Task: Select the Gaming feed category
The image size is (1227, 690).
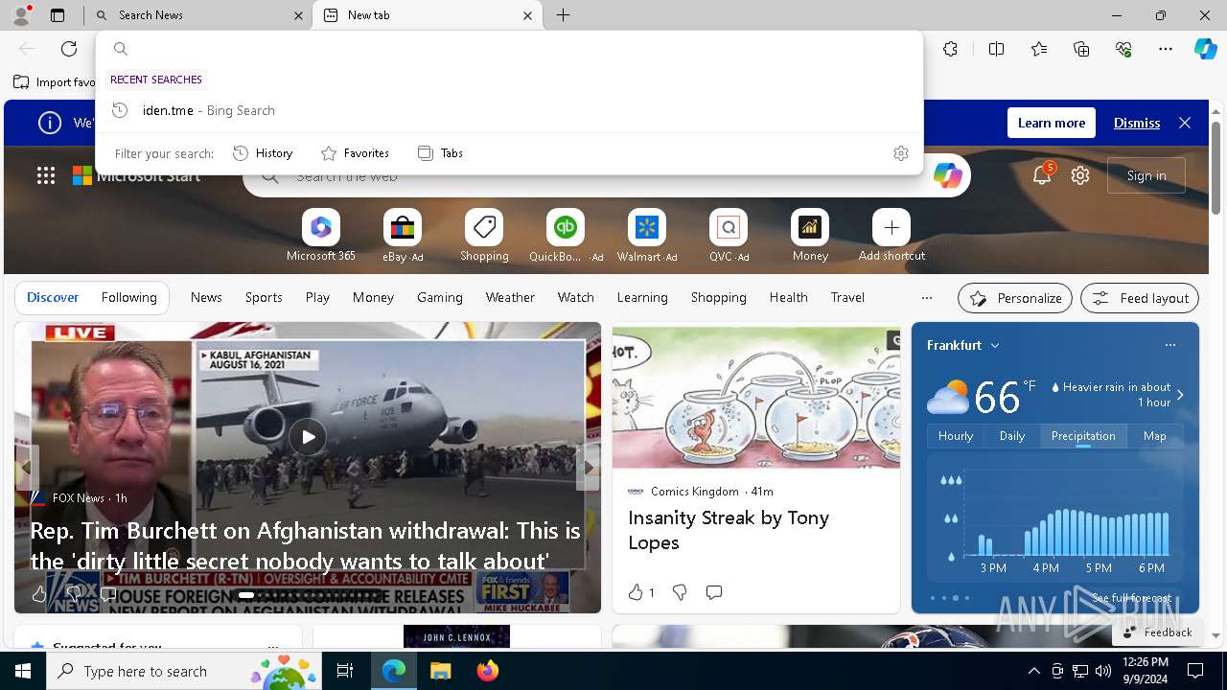Action: click(440, 298)
